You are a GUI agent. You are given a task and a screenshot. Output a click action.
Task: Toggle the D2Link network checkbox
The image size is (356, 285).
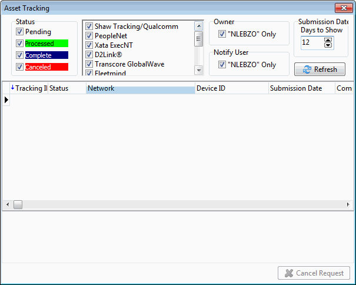(89, 55)
